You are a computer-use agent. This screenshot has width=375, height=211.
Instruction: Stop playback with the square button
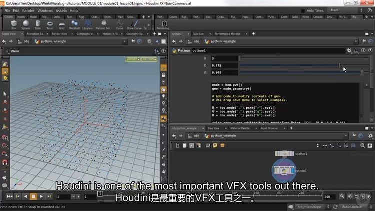(33, 196)
